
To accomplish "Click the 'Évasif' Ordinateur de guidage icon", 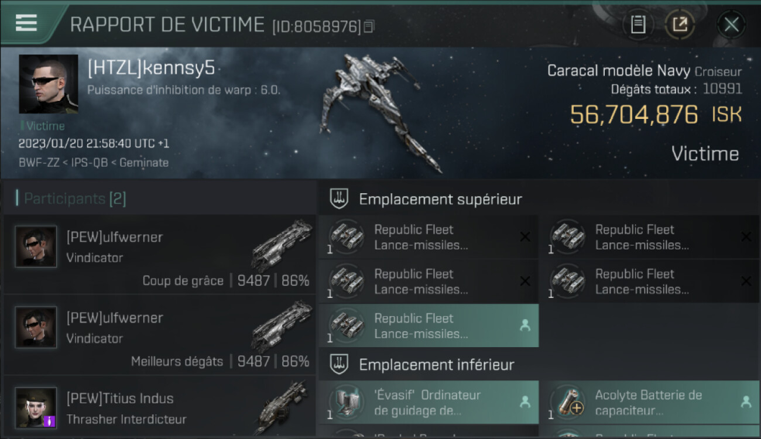I will pos(347,402).
